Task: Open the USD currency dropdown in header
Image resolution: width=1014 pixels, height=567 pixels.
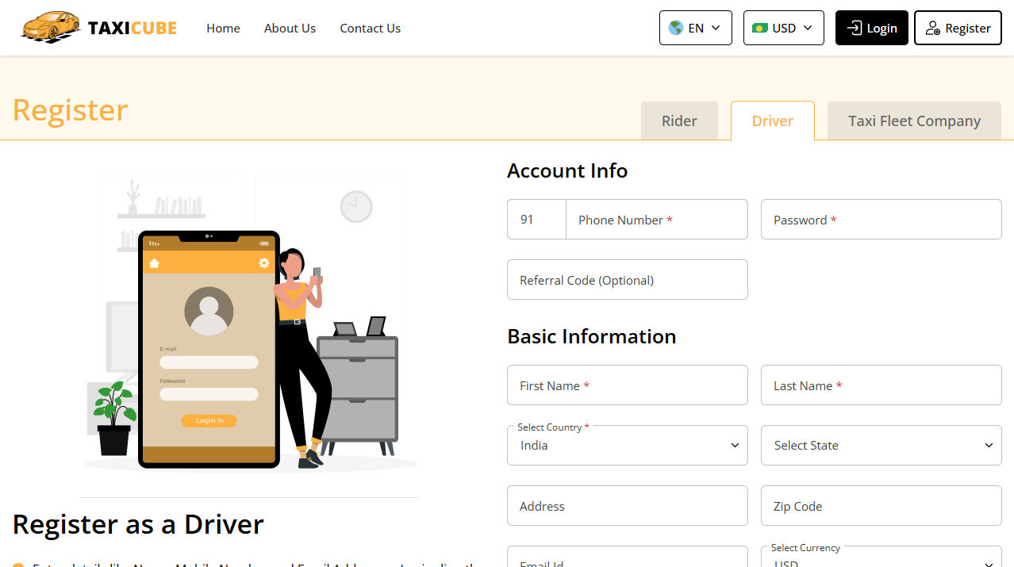Action: 783,28
